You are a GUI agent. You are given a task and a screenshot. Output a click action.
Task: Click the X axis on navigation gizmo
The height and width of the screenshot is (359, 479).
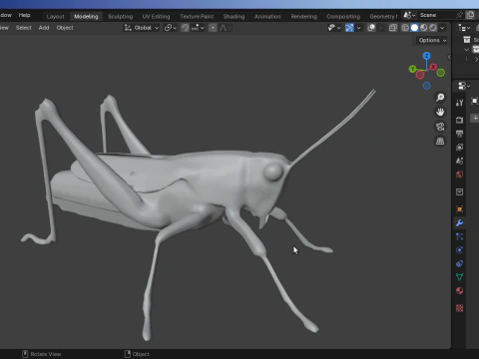433,67
